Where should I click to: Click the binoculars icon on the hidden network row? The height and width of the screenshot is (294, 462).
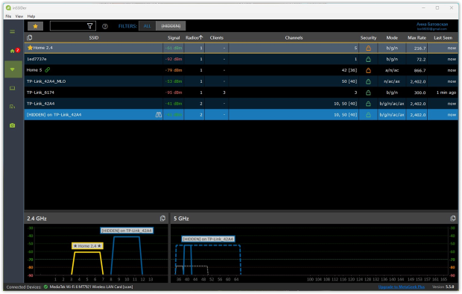tap(159, 114)
